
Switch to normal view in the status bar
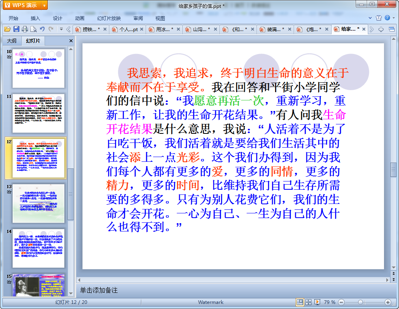[300, 302]
